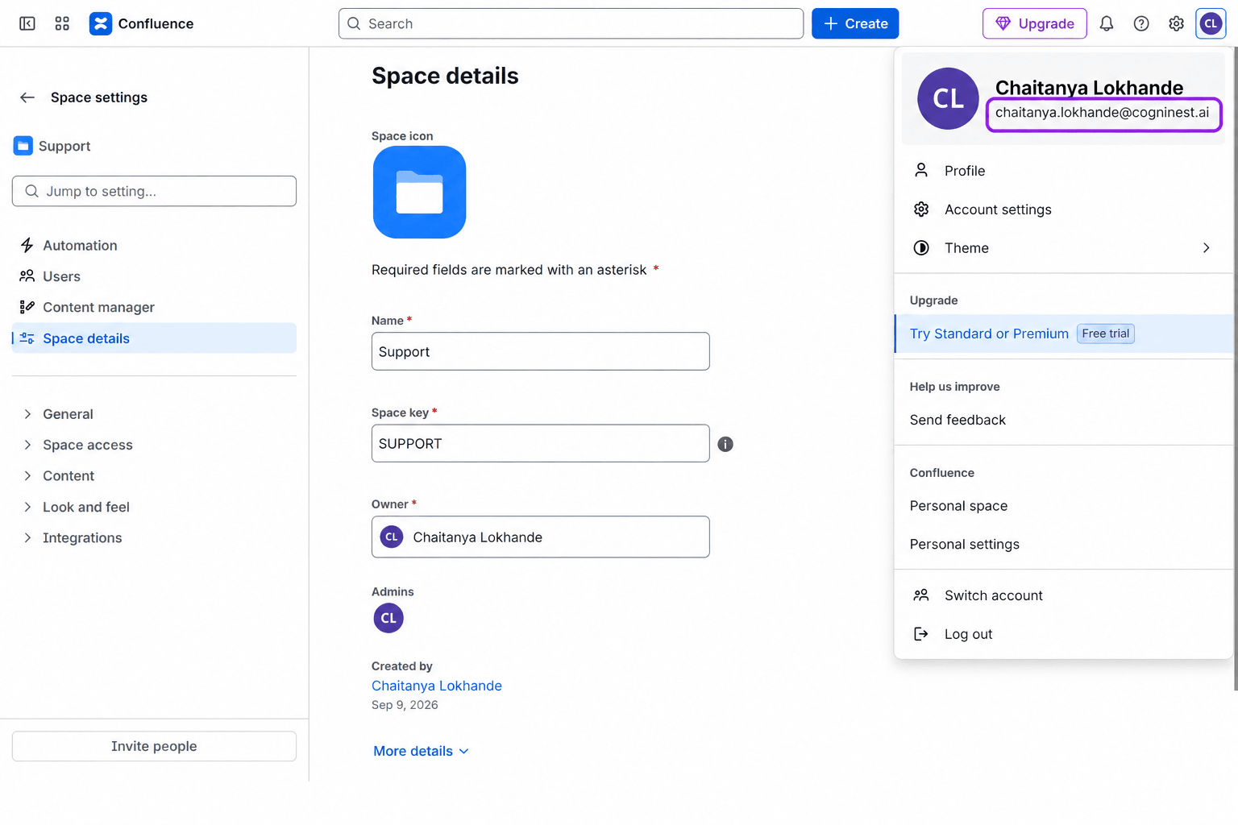Click the Space key info icon
The height and width of the screenshot is (825, 1238).
coord(725,444)
